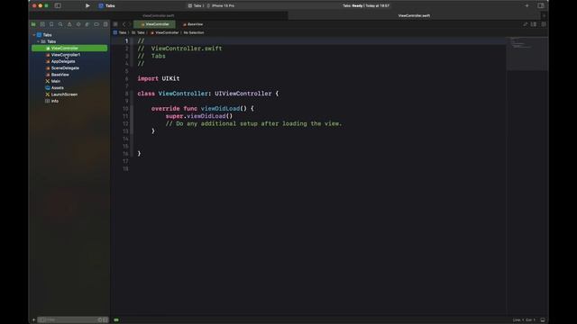Click on super.viewDidLoad() code line
577x324 pixels.
point(198,116)
